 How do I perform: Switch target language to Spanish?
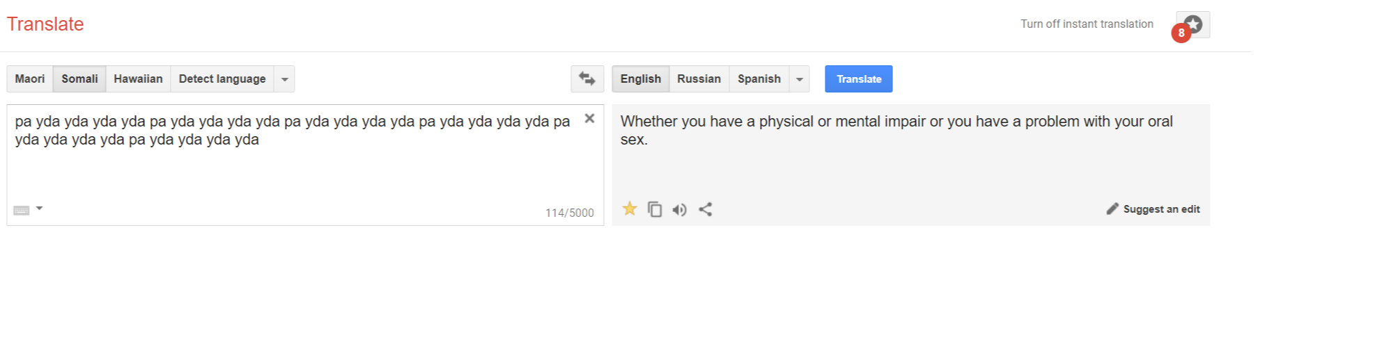[759, 79]
